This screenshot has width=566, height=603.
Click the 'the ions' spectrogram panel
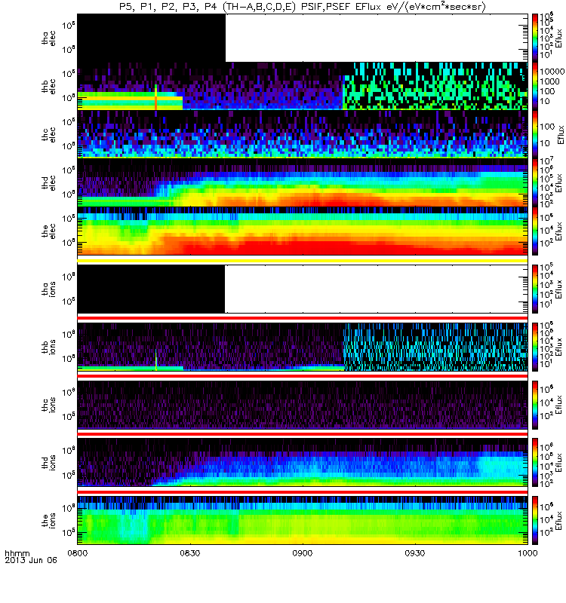coord(303,520)
